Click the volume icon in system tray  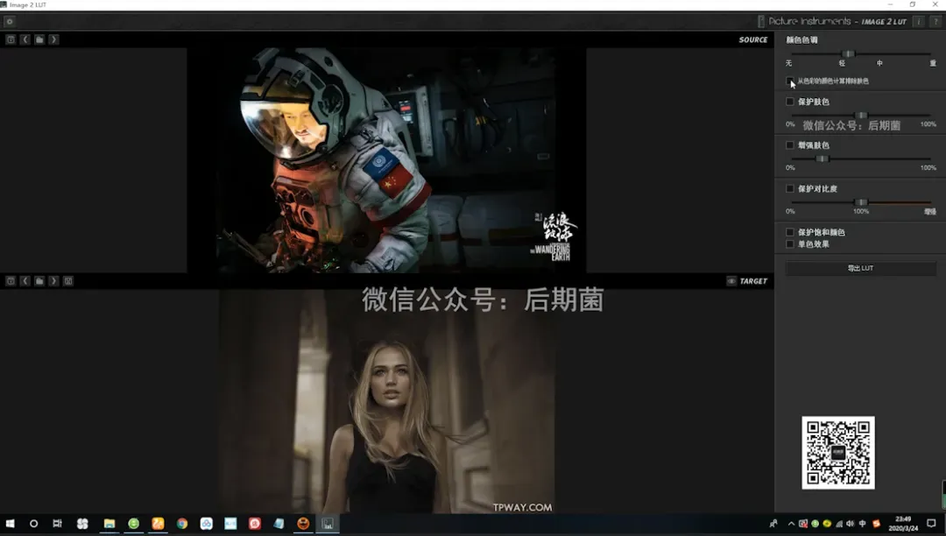tap(850, 524)
